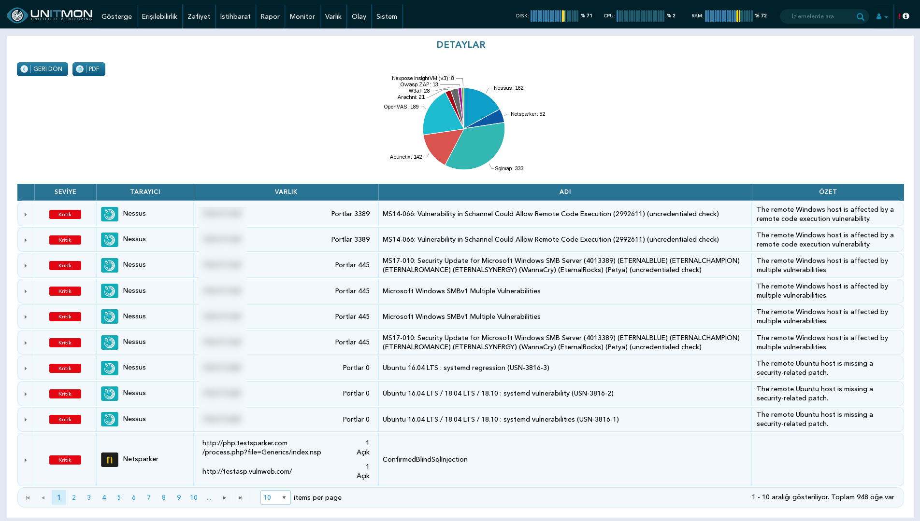Open the Gösterge menu
The width and height of the screenshot is (920, 521).
116,16
